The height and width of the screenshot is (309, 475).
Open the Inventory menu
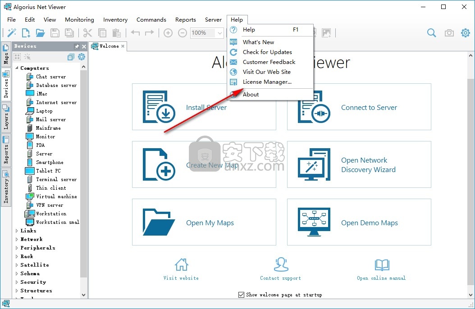click(x=115, y=20)
